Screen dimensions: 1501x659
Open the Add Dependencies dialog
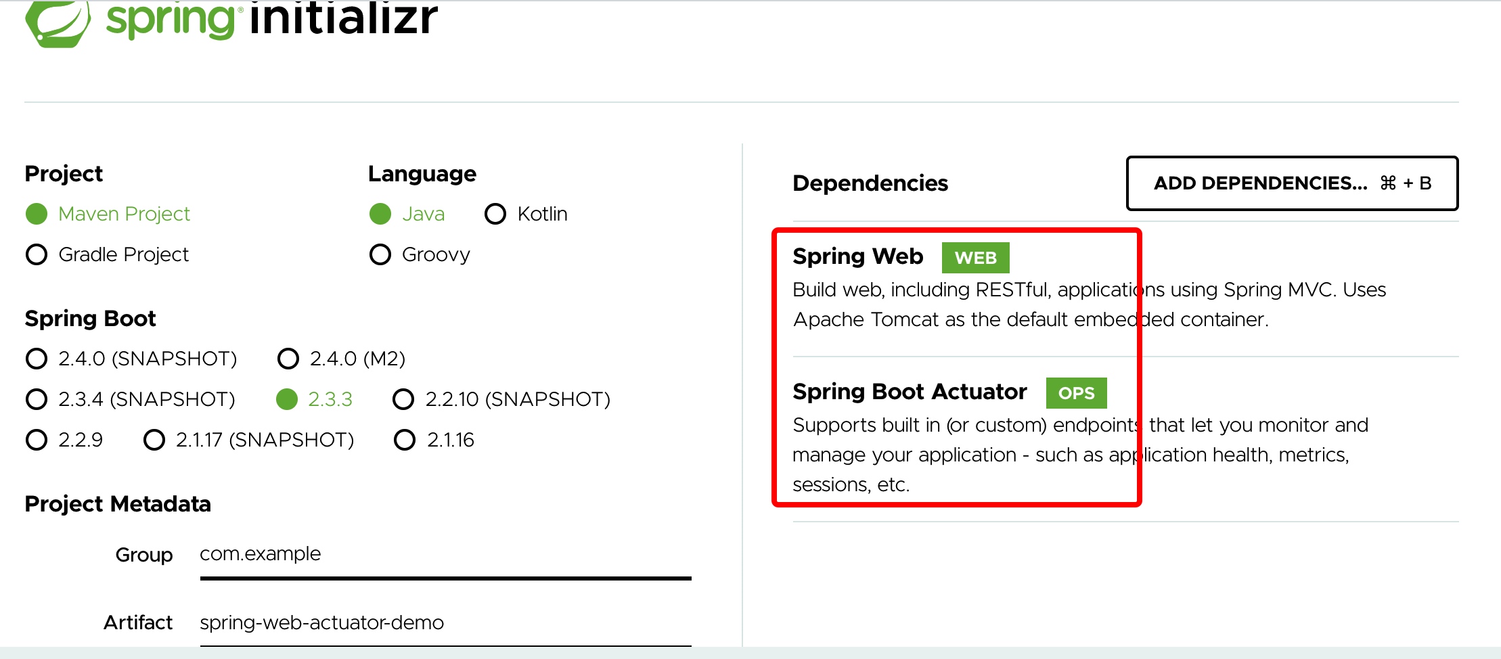(1292, 183)
